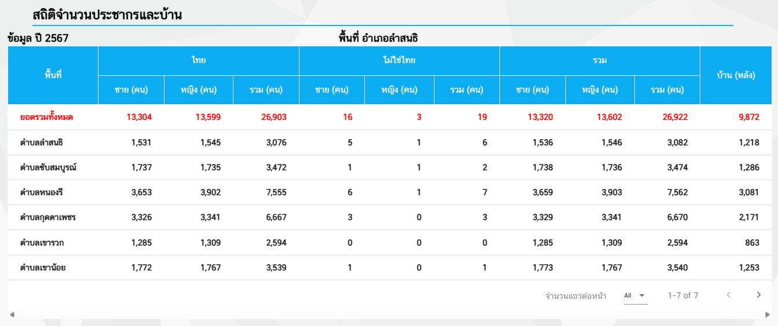Click the horizontal scrollbar track below the table

point(389,315)
